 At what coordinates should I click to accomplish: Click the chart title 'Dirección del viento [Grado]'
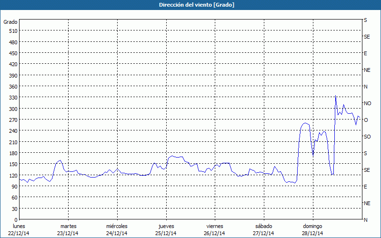pyautogui.click(x=190, y=5)
